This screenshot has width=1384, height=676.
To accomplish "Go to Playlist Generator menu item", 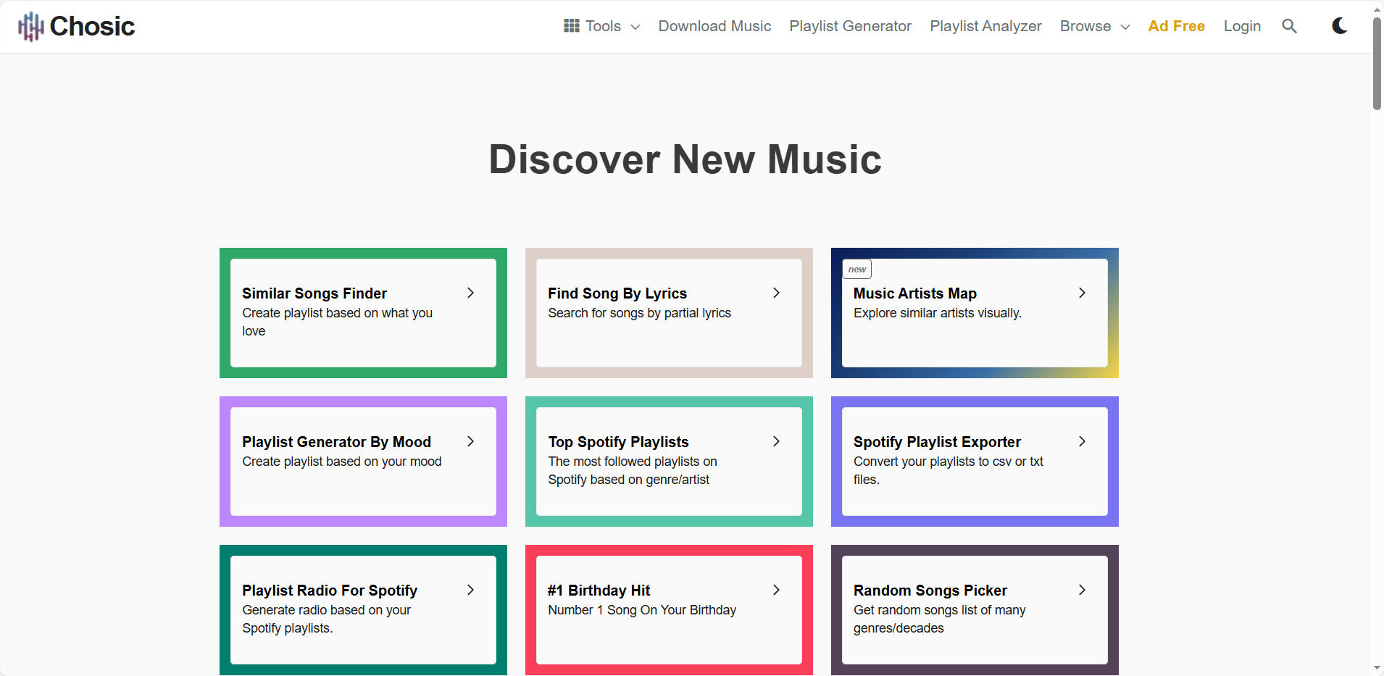I will 850,26.
